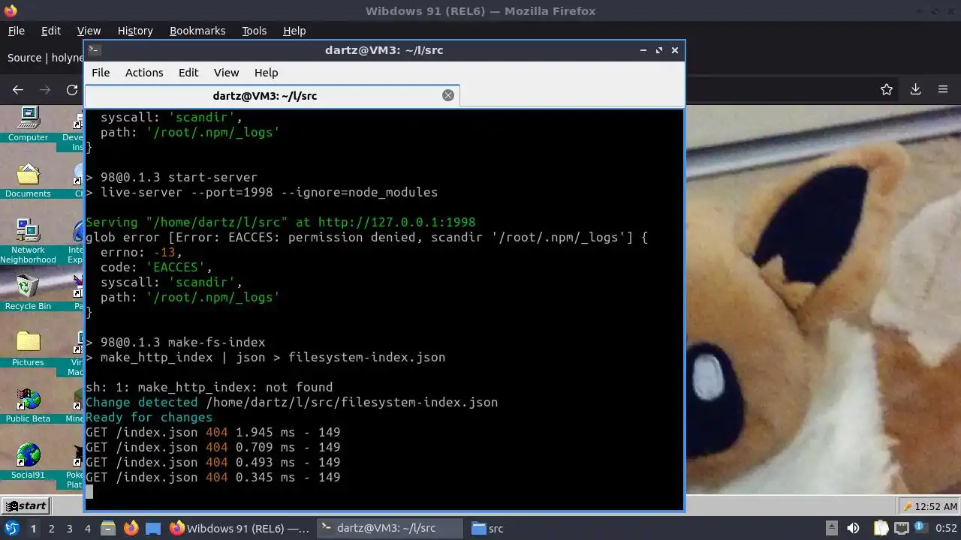Switch to virtual desktop 4

(x=87, y=529)
